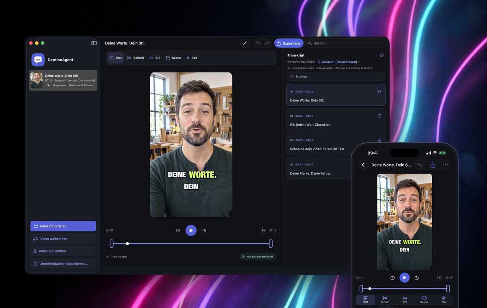Click Video aufnehmen button
This screenshot has height=308, width=487.
tap(63, 239)
